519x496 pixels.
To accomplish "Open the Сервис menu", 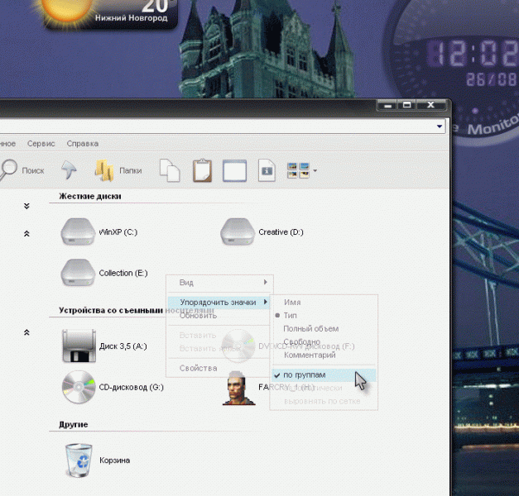I will click(x=41, y=144).
